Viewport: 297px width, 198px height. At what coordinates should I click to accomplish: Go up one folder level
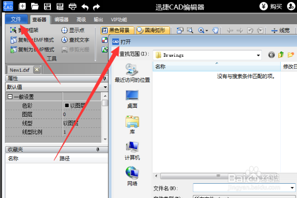281,55
